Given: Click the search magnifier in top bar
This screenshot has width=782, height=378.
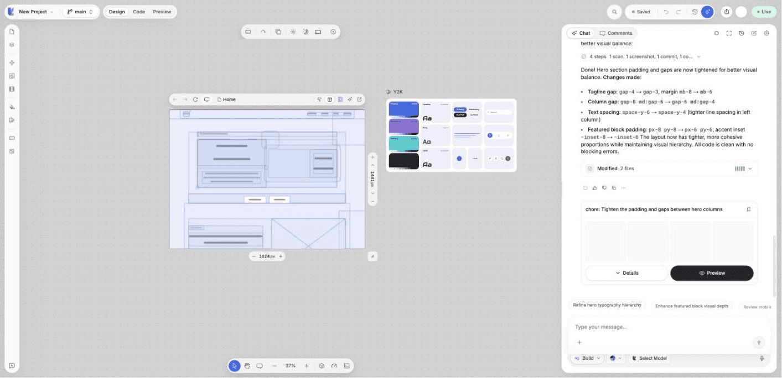Looking at the screenshot, I should coord(614,12).
